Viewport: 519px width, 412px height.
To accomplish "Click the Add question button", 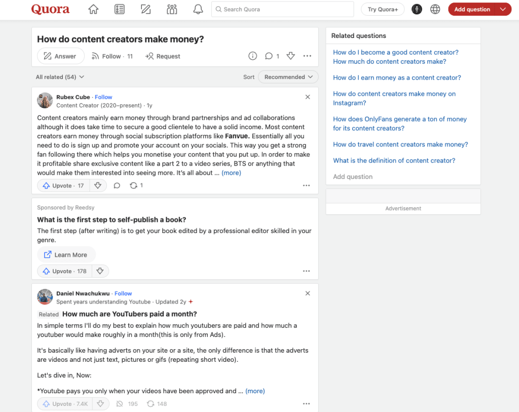I will (x=472, y=9).
